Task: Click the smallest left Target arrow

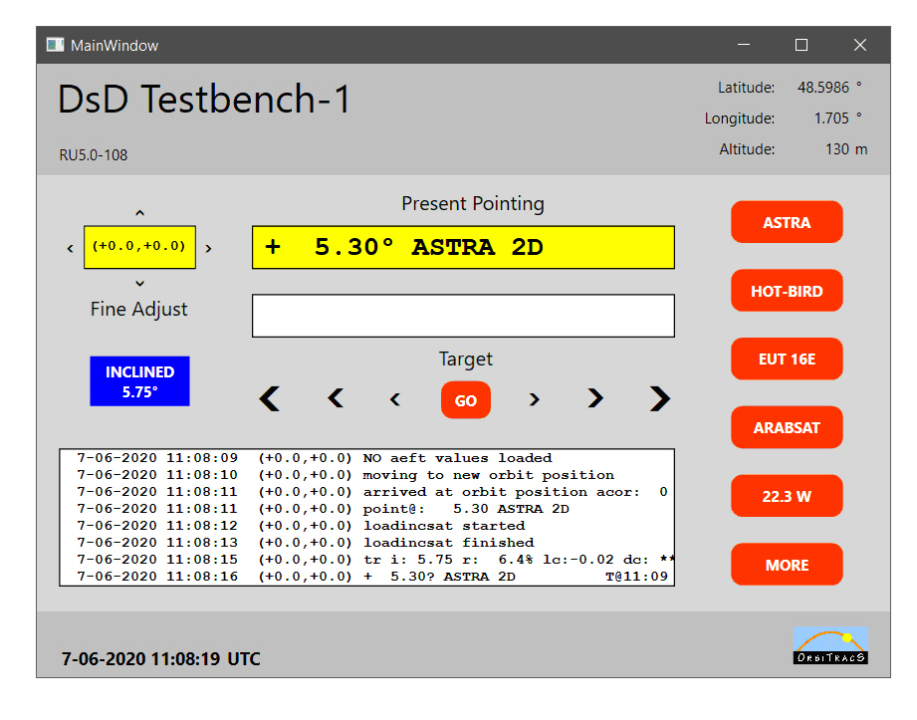Action: click(x=395, y=399)
